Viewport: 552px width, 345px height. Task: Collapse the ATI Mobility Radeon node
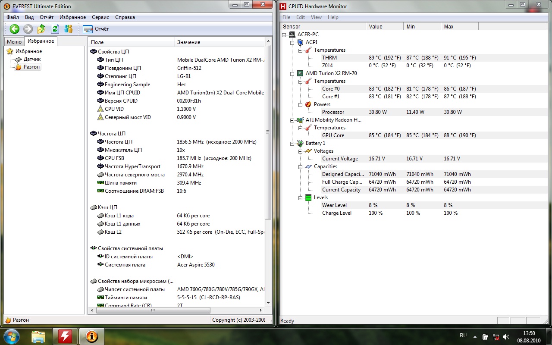click(x=292, y=120)
